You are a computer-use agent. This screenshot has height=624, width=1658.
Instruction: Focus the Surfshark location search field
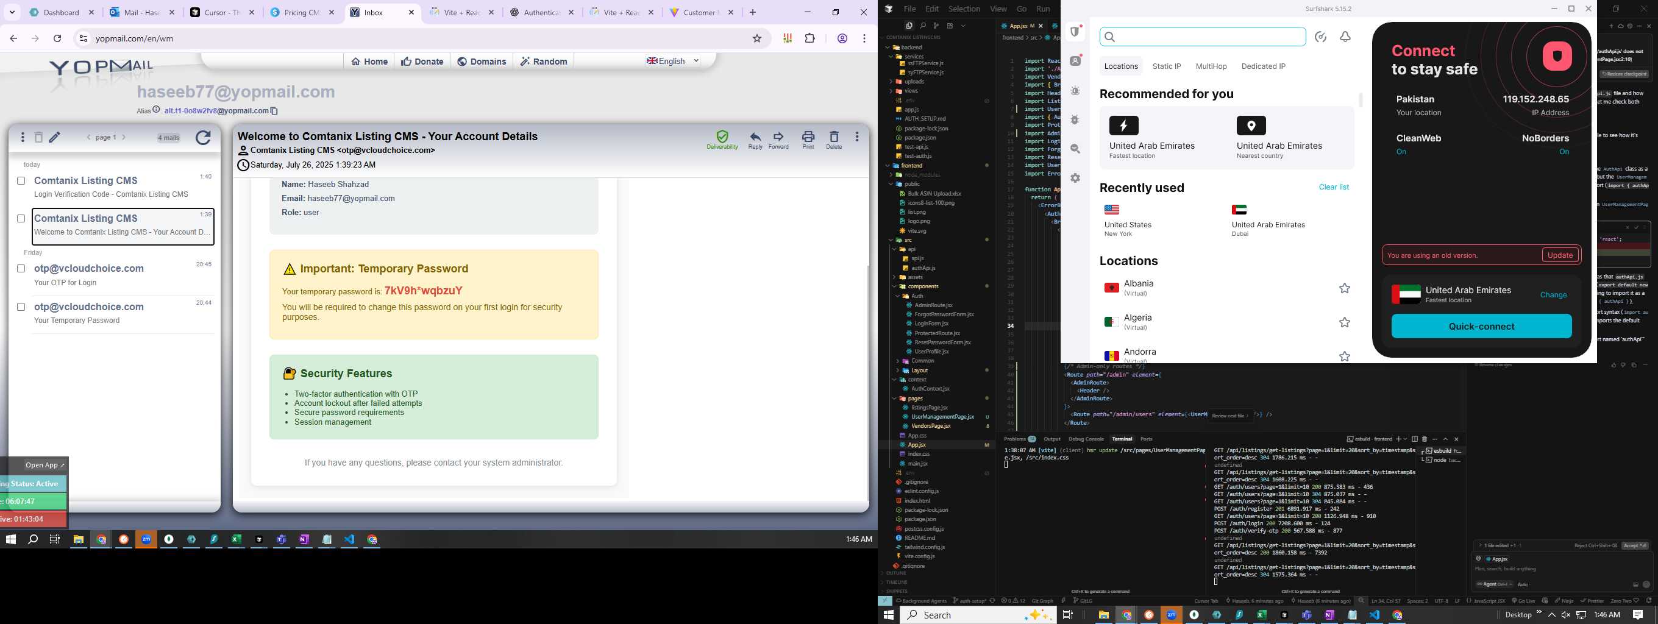click(1202, 37)
